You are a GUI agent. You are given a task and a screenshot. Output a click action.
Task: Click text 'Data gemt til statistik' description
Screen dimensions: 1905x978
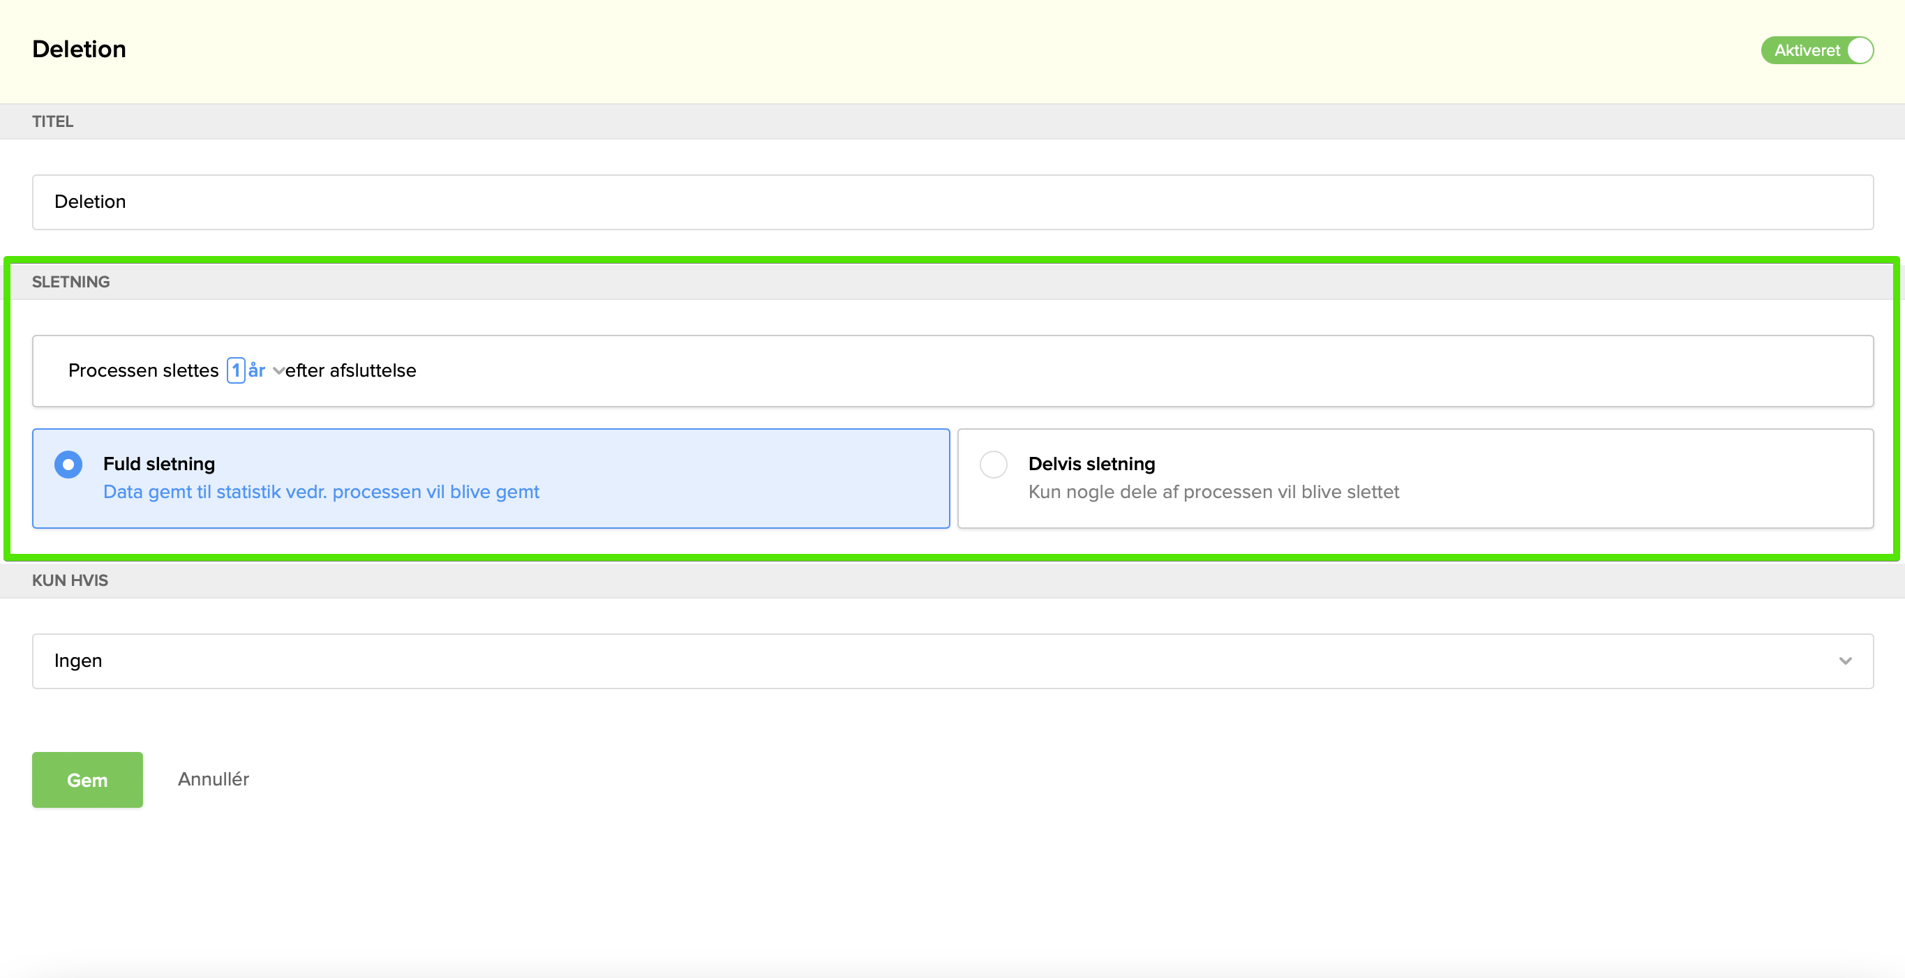[x=321, y=492]
